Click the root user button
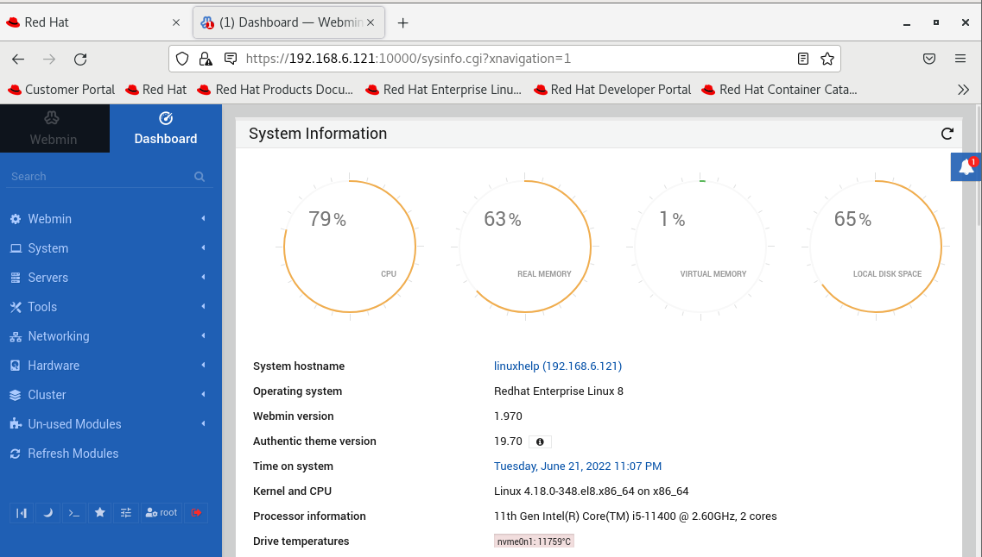 click(x=162, y=513)
